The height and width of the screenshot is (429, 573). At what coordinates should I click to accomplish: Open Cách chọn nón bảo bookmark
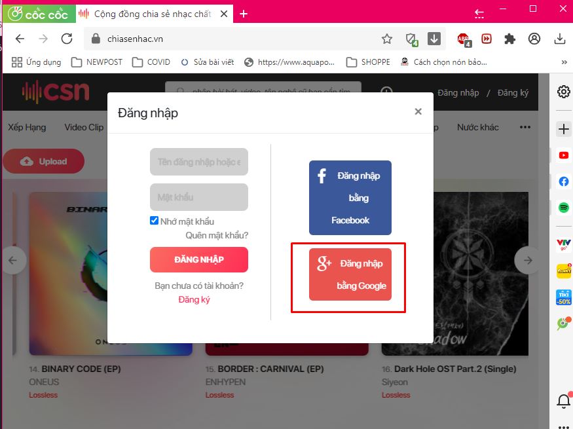click(x=443, y=62)
